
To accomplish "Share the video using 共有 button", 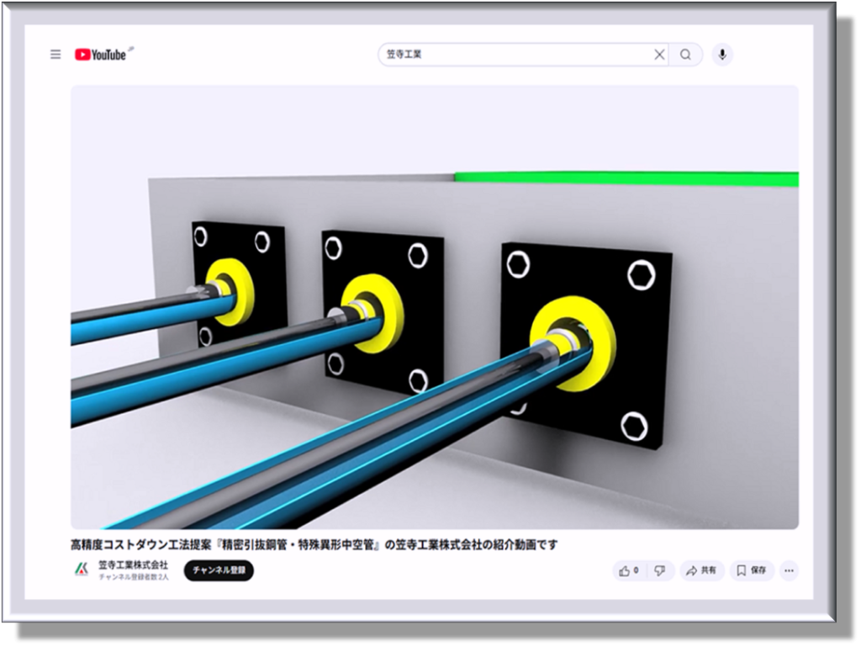I will coord(702,570).
